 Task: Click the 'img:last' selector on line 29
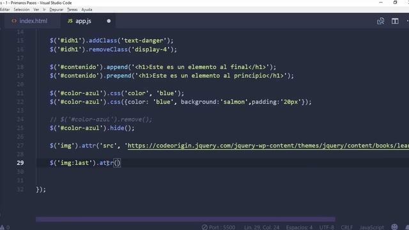75,163
